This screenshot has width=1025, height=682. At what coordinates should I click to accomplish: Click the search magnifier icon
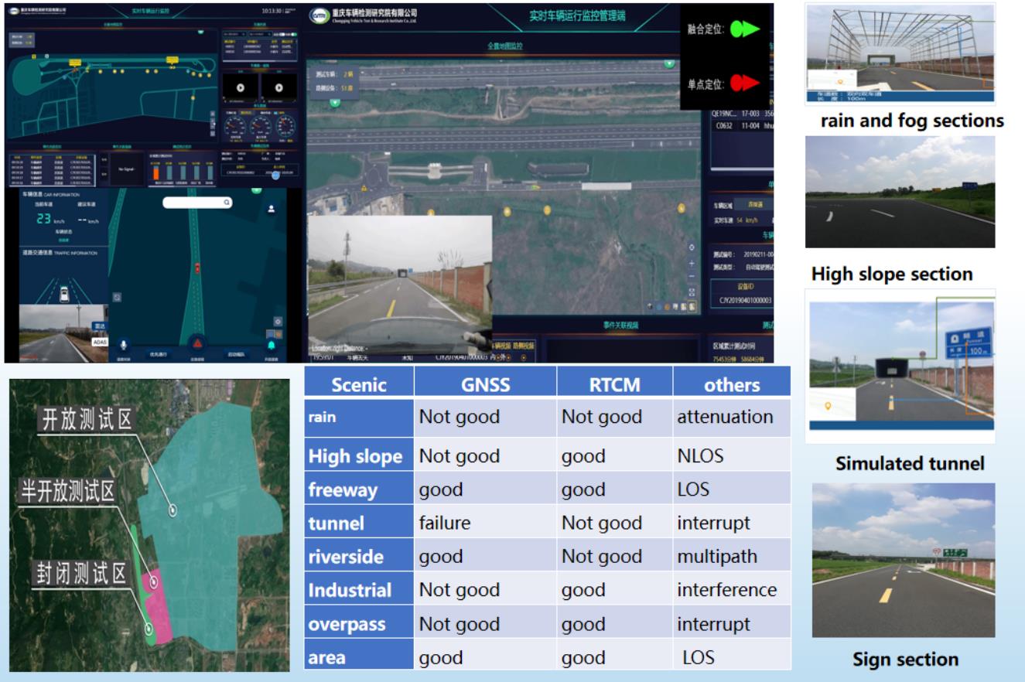tap(227, 202)
